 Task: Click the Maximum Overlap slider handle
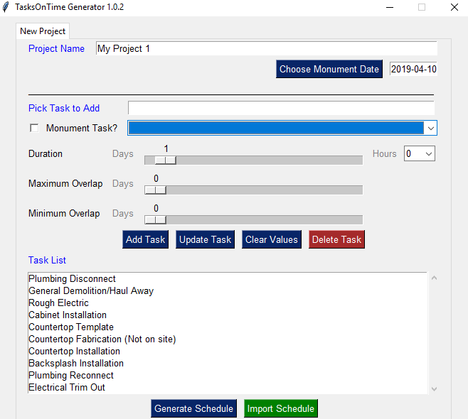155,190
